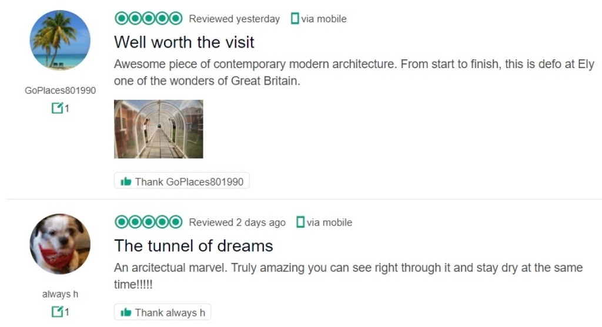Click "via mobile" text on first review
The image size is (602, 327).
(324, 19)
